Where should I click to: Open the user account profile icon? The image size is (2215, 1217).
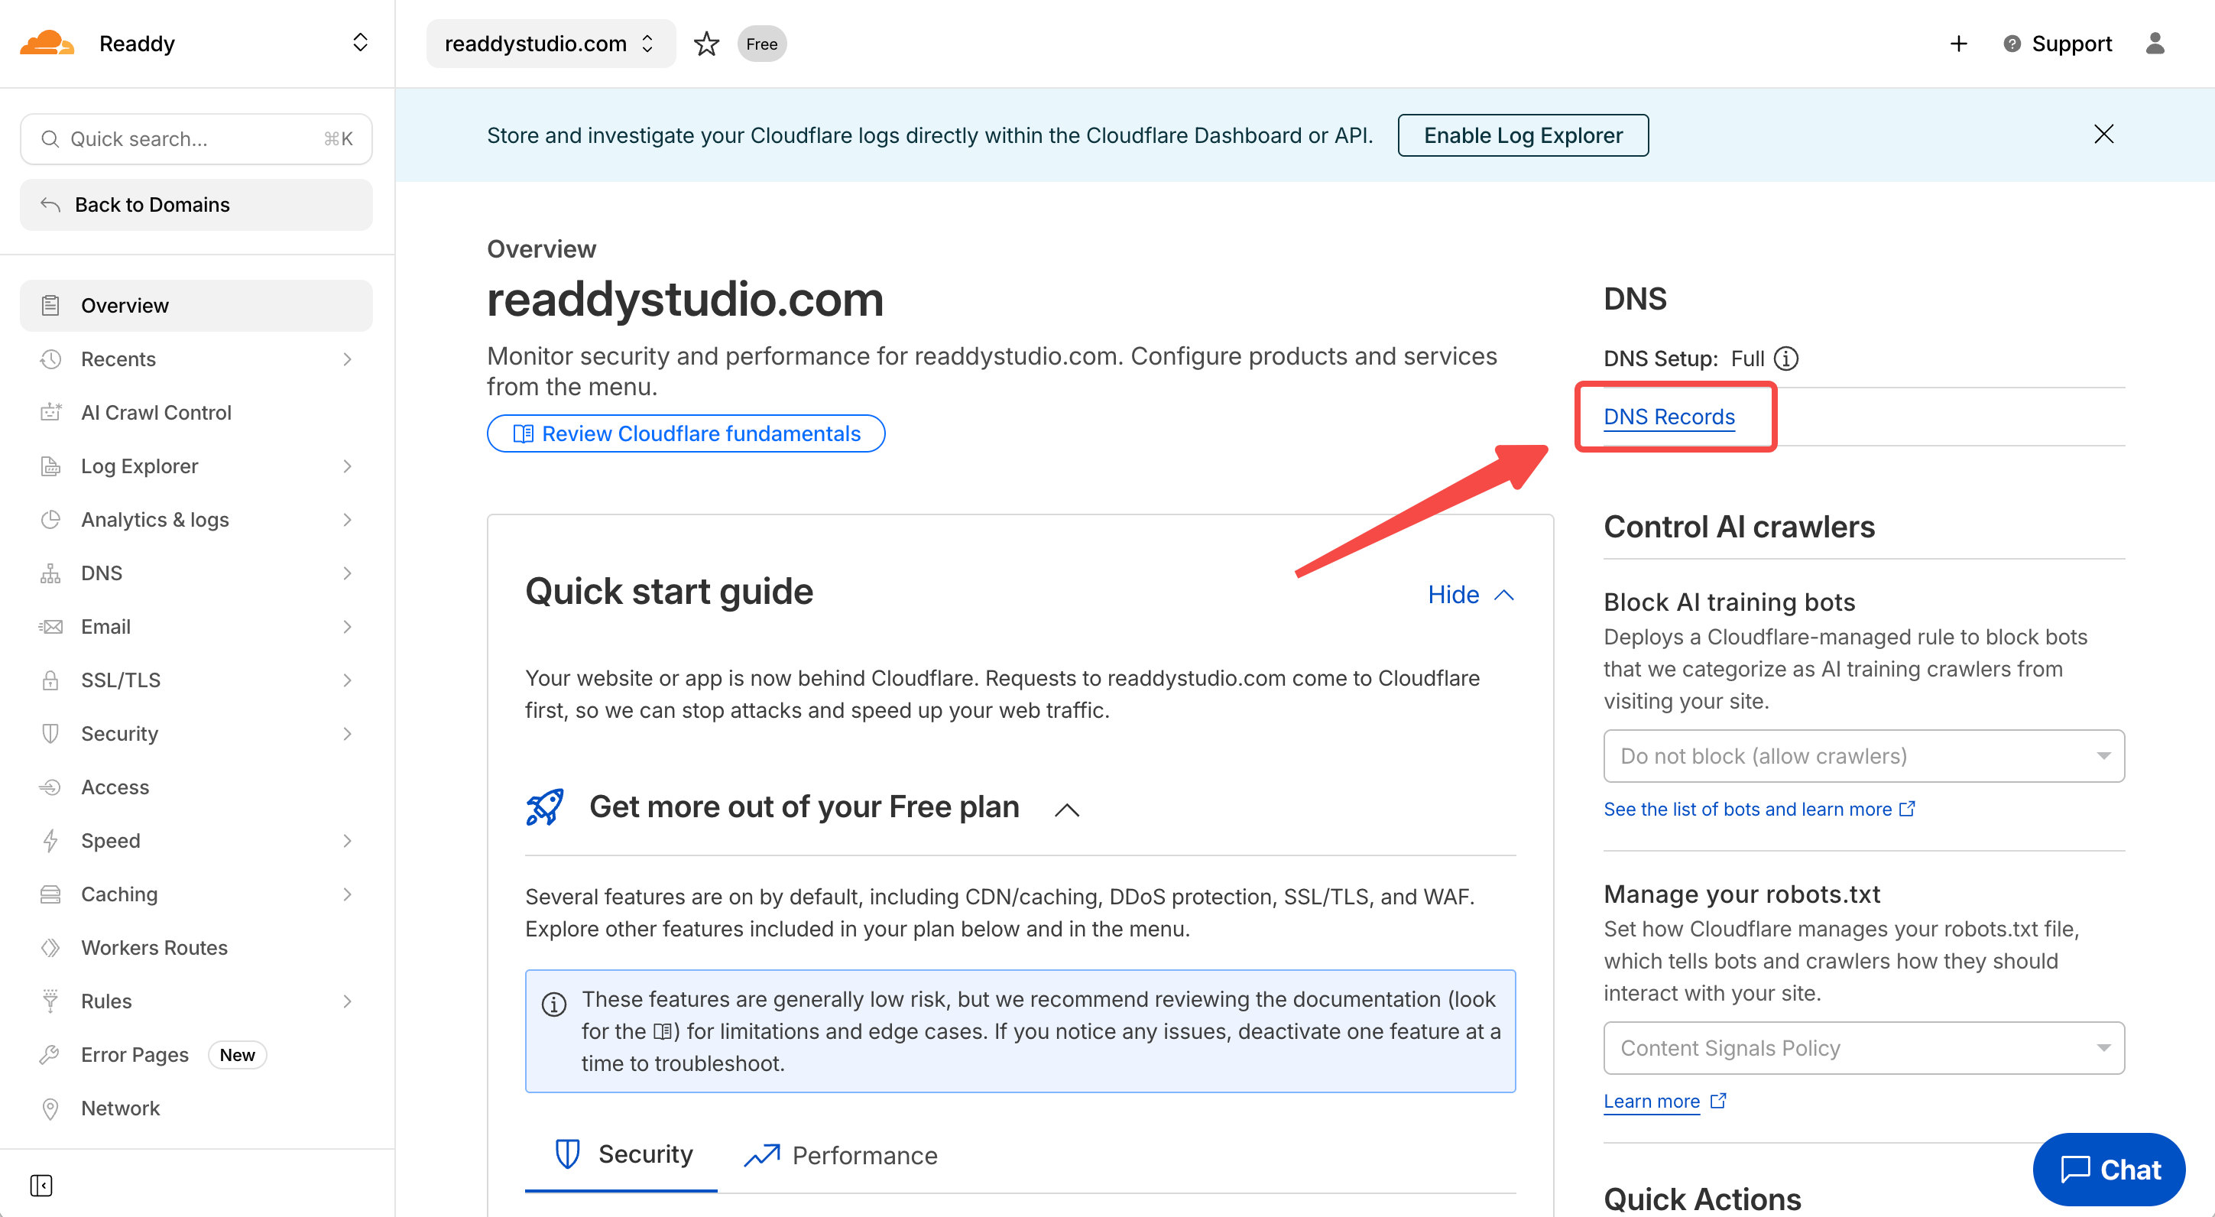point(2154,44)
